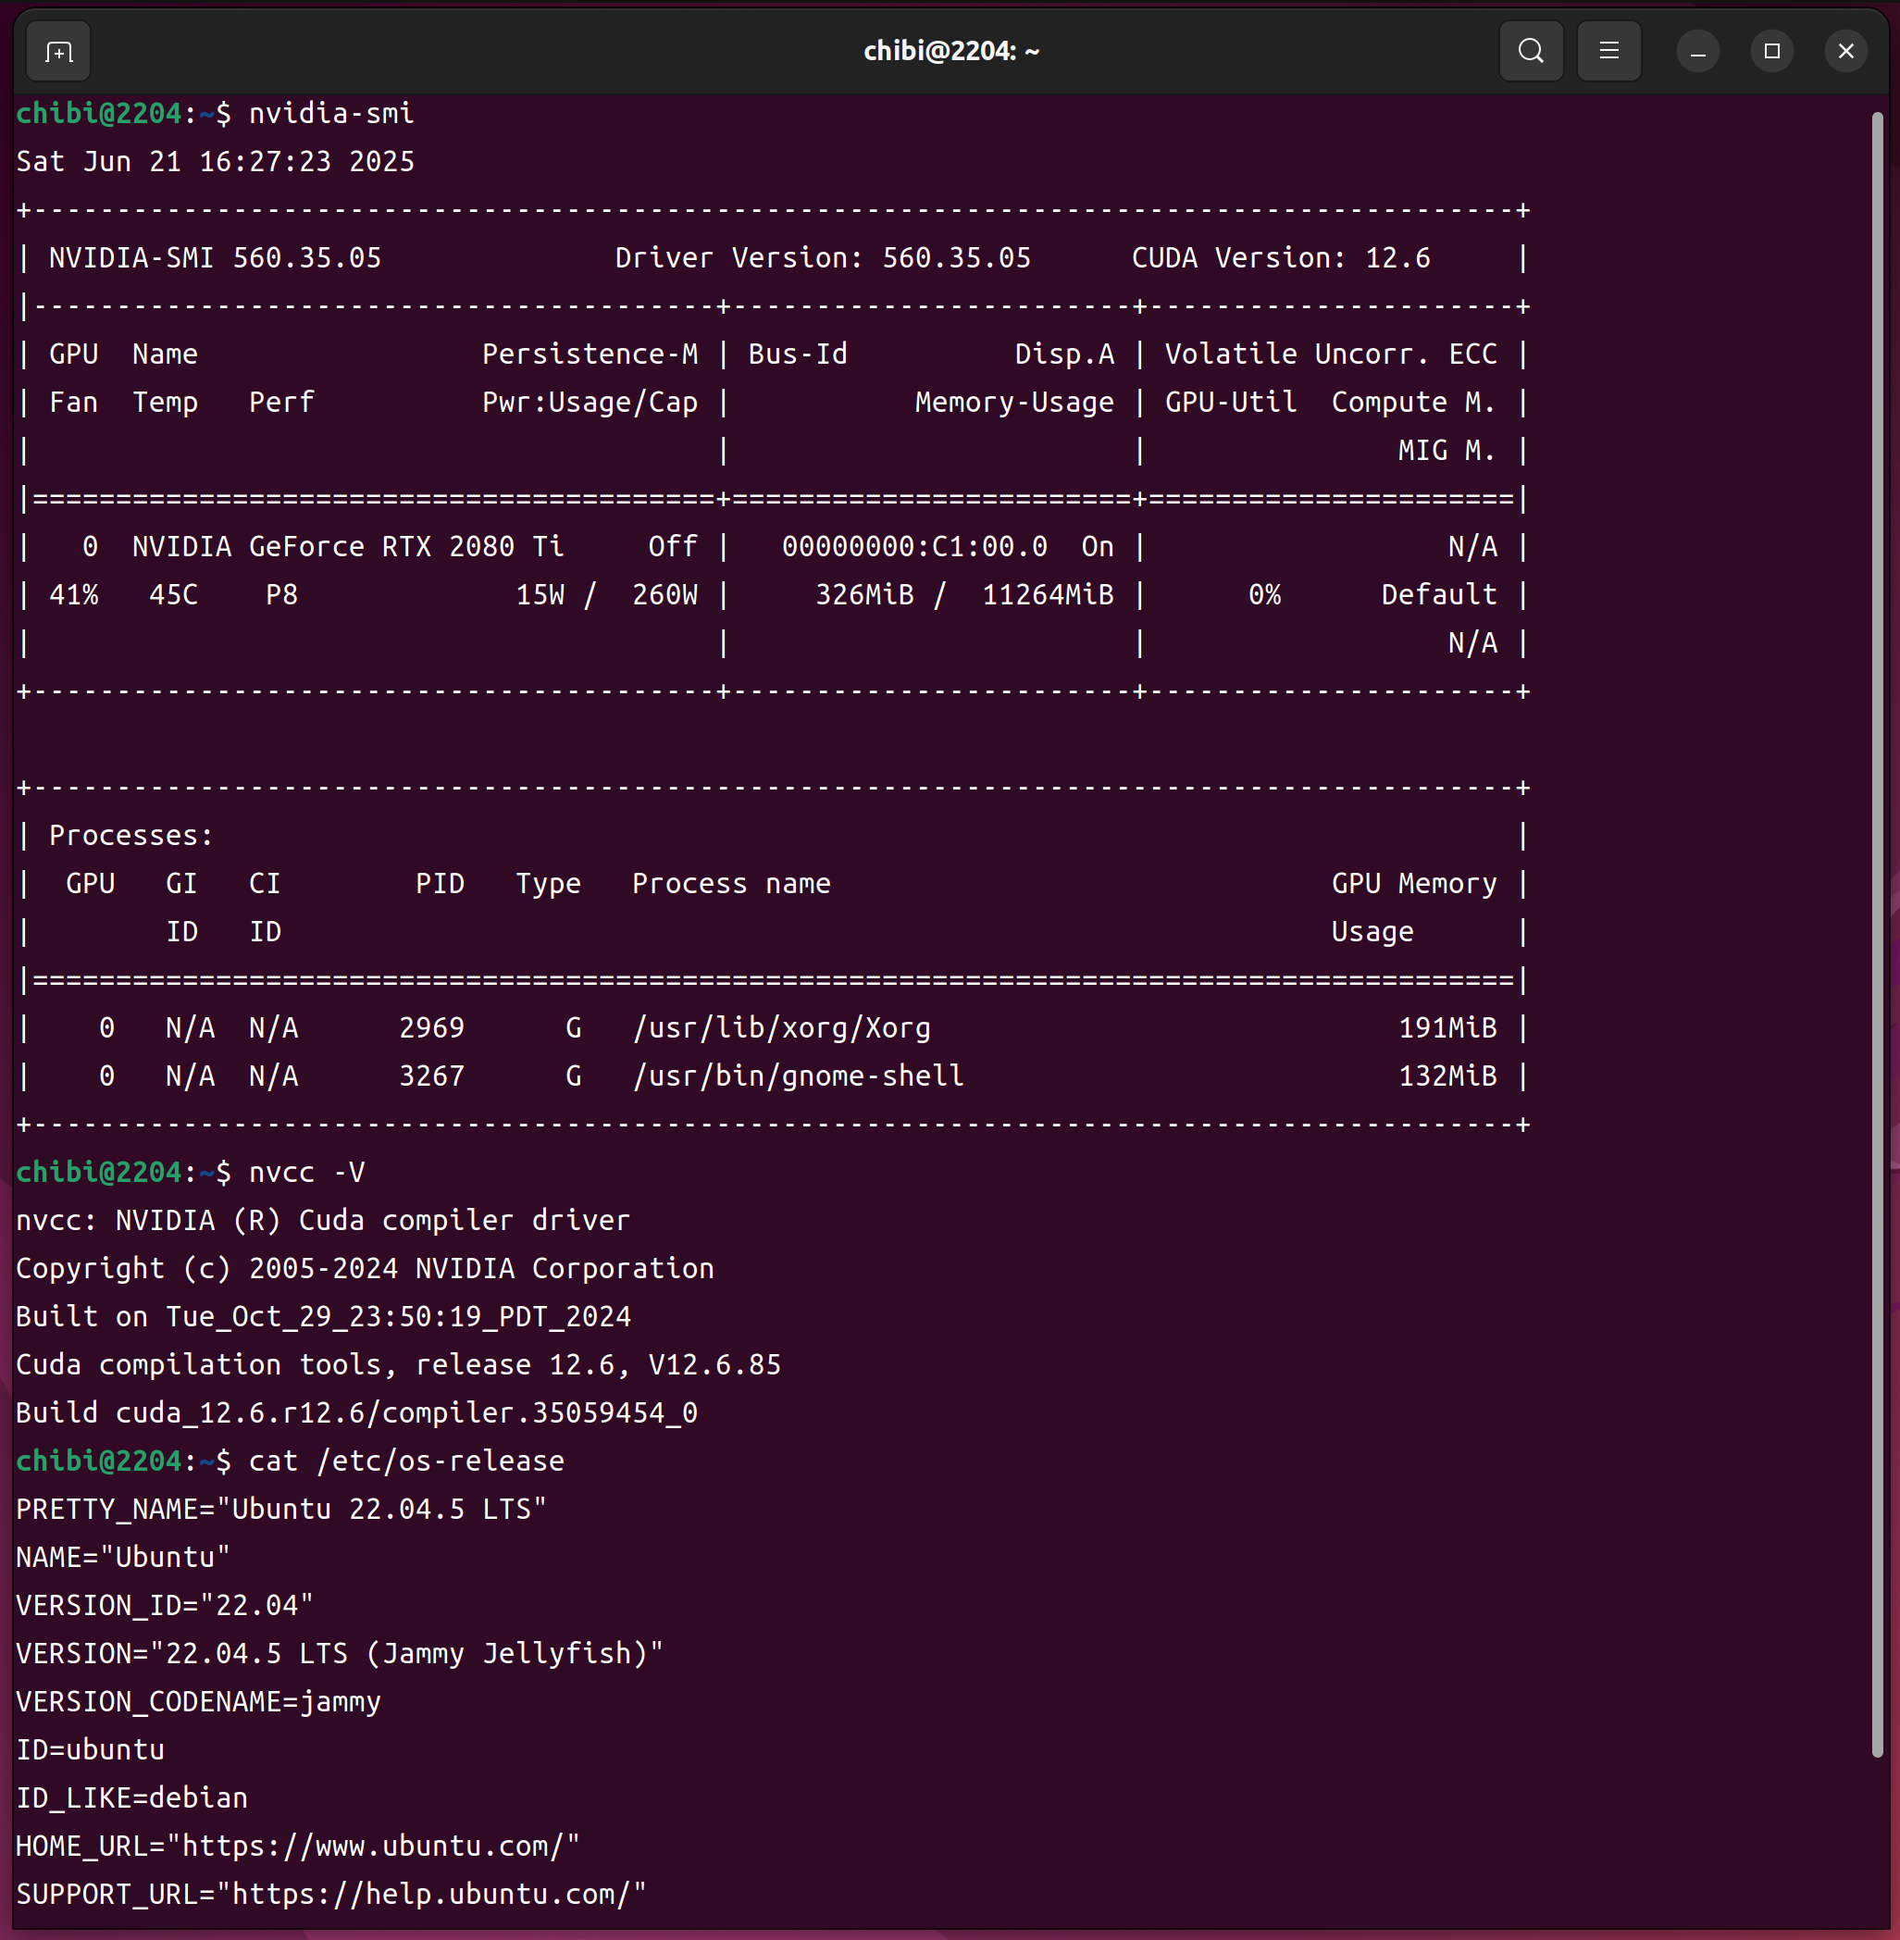The width and height of the screenshot is (1900, 1940).
Task: Open a new terminal tab
Action: [59, 51]
